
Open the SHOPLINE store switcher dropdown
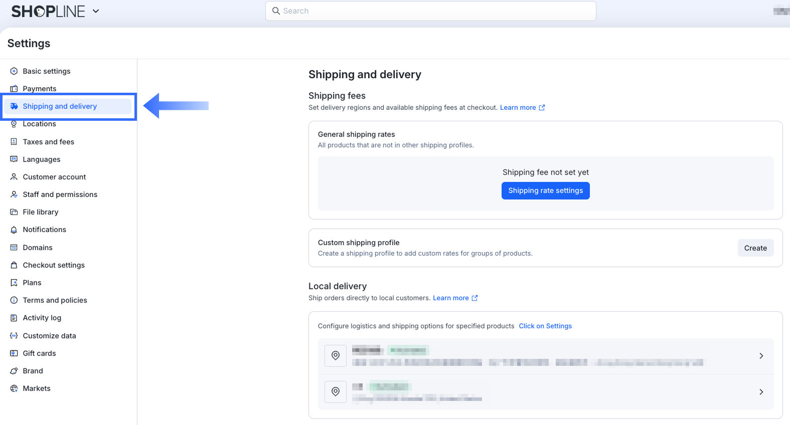(95, 11)
